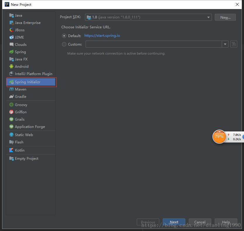Click the Previous button
The image size is (244, 231).
click(148, 222)
